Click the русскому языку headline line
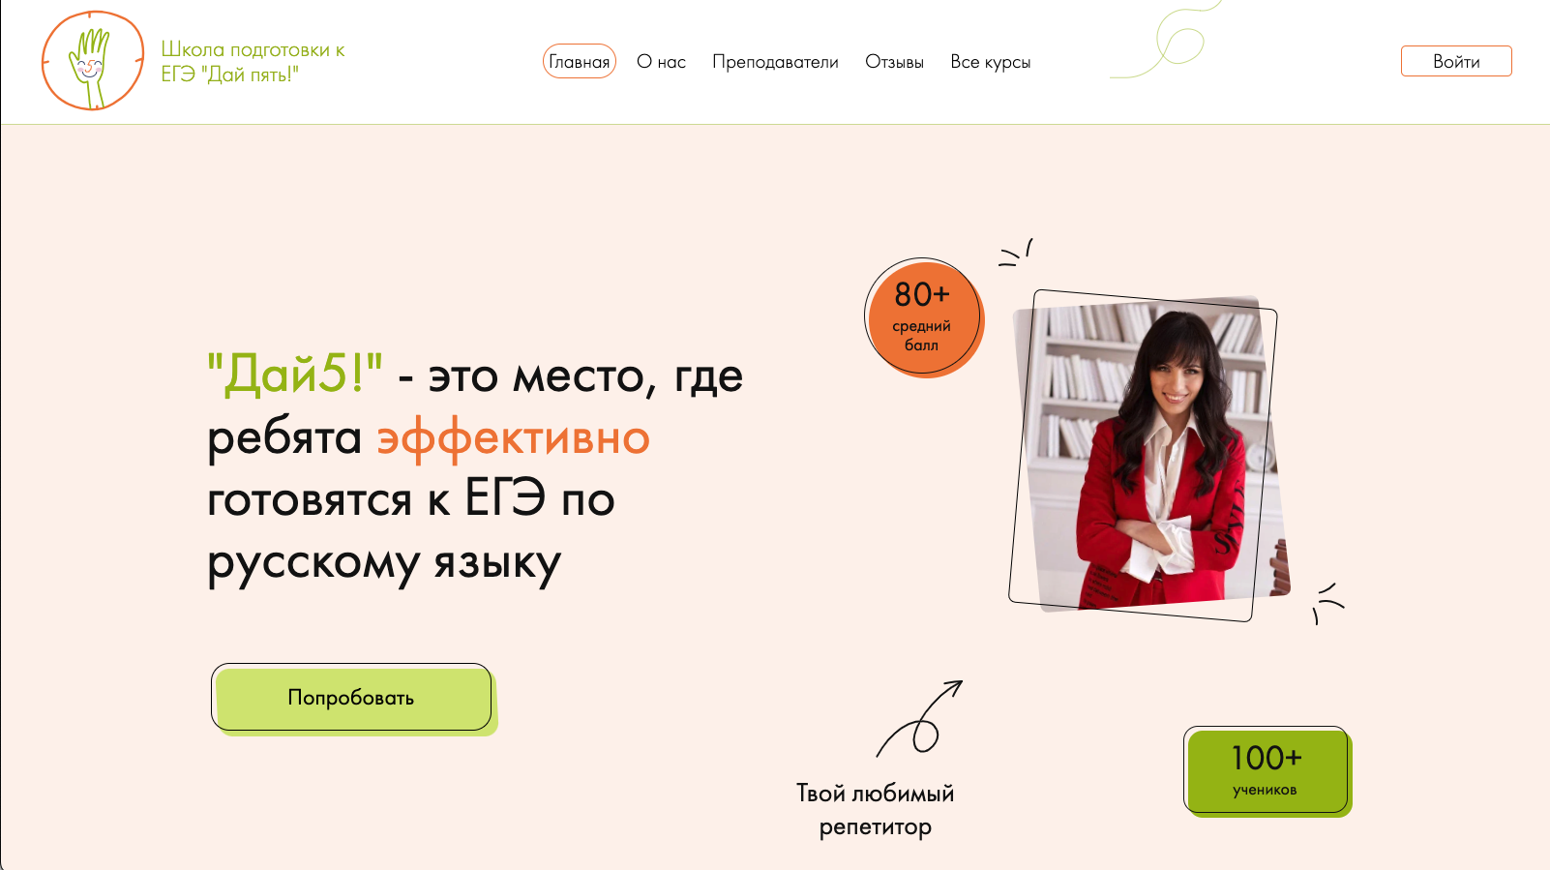This screenshot has width=1550, height=870. pyautogui.click(x=384, y=563)
